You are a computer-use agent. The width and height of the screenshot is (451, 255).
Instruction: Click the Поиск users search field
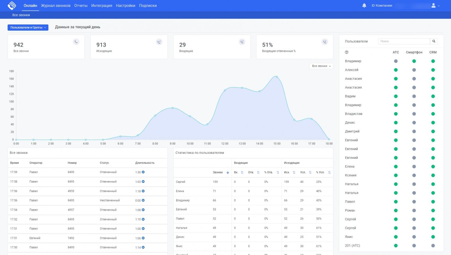point(403,41)
